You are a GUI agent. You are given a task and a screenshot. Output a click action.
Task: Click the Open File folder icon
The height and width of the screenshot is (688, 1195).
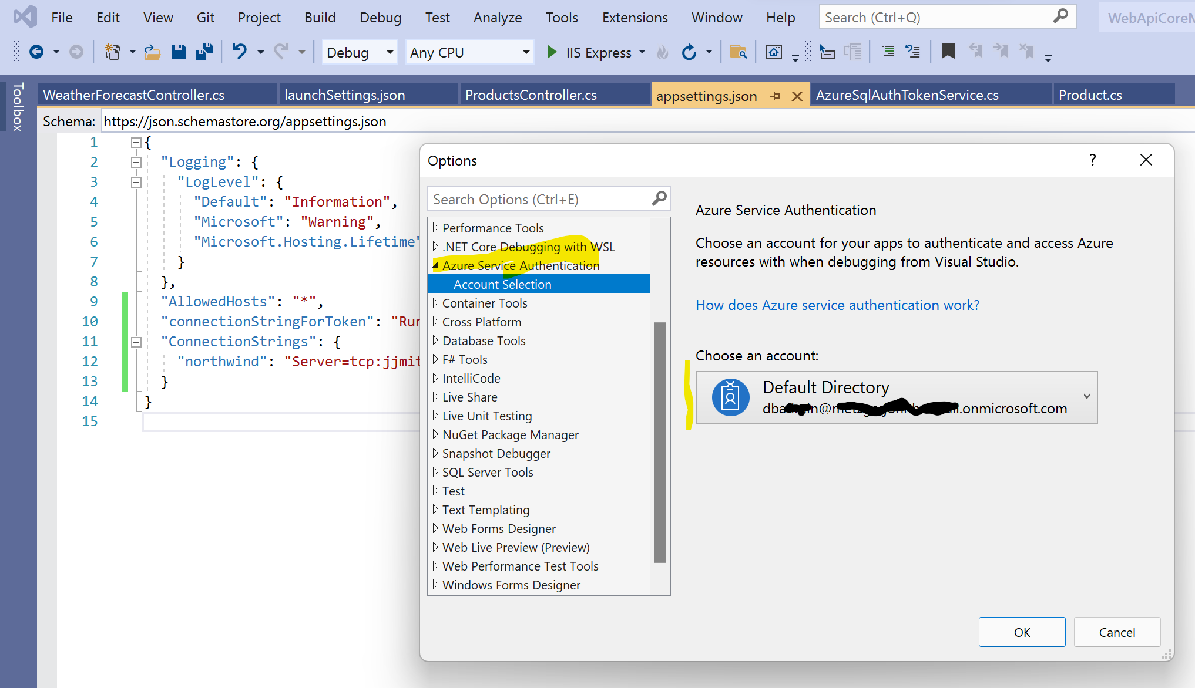coord(153,52)
